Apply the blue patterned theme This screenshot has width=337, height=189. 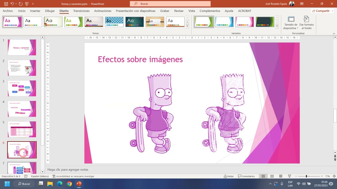pyautogui.click(x=114, y=22)
